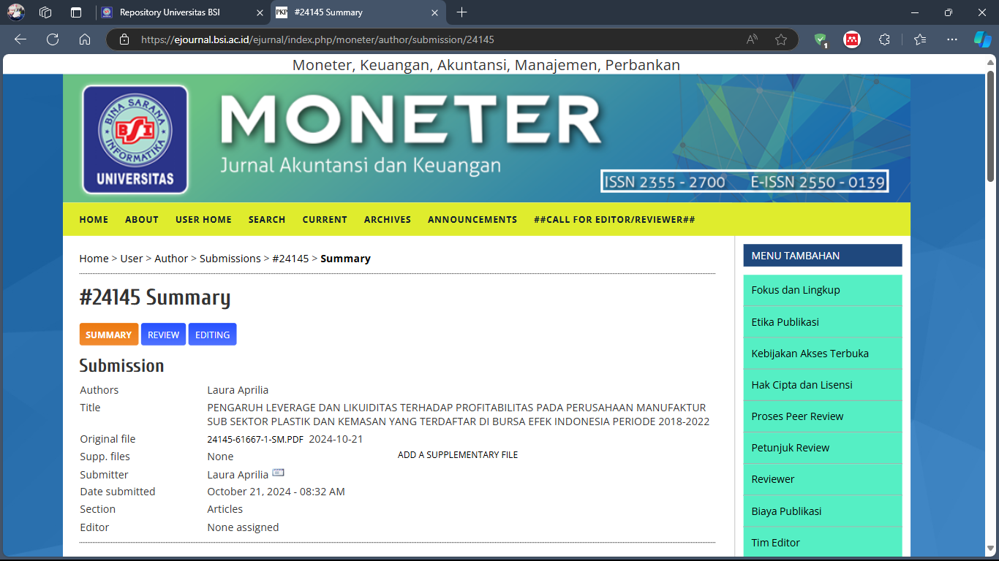
Task: Go to USER HOME in navigation
Action: [x=203, y=219]
